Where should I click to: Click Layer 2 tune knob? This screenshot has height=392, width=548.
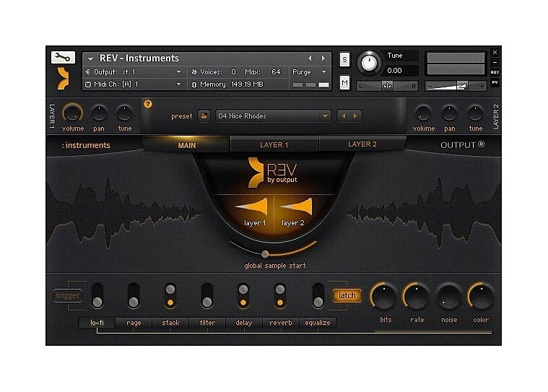coord(475,113)
